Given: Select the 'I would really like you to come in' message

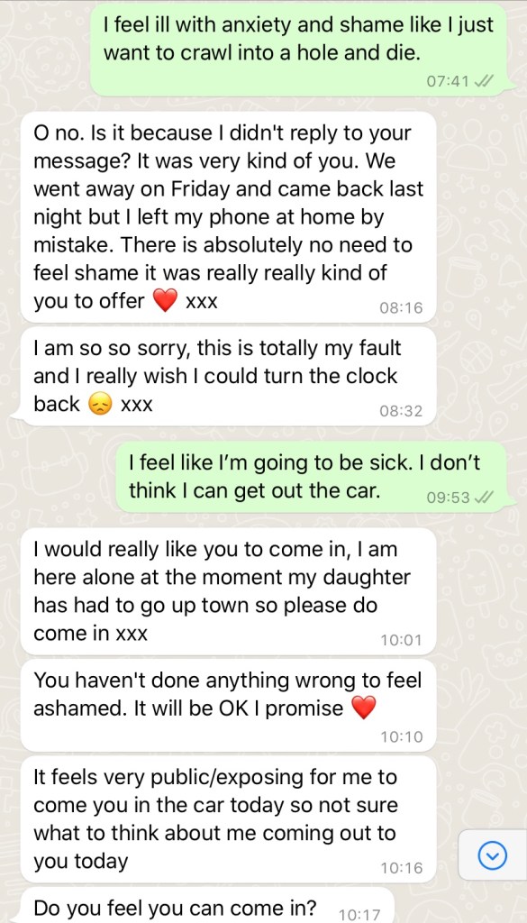Looking at the screenshot, I should coord(228,591).
